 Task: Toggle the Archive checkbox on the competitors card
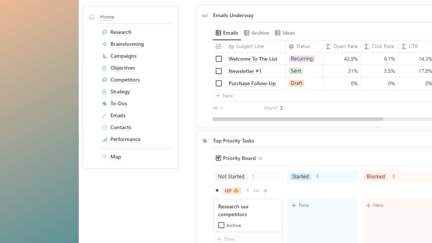(x=221, y=225)
